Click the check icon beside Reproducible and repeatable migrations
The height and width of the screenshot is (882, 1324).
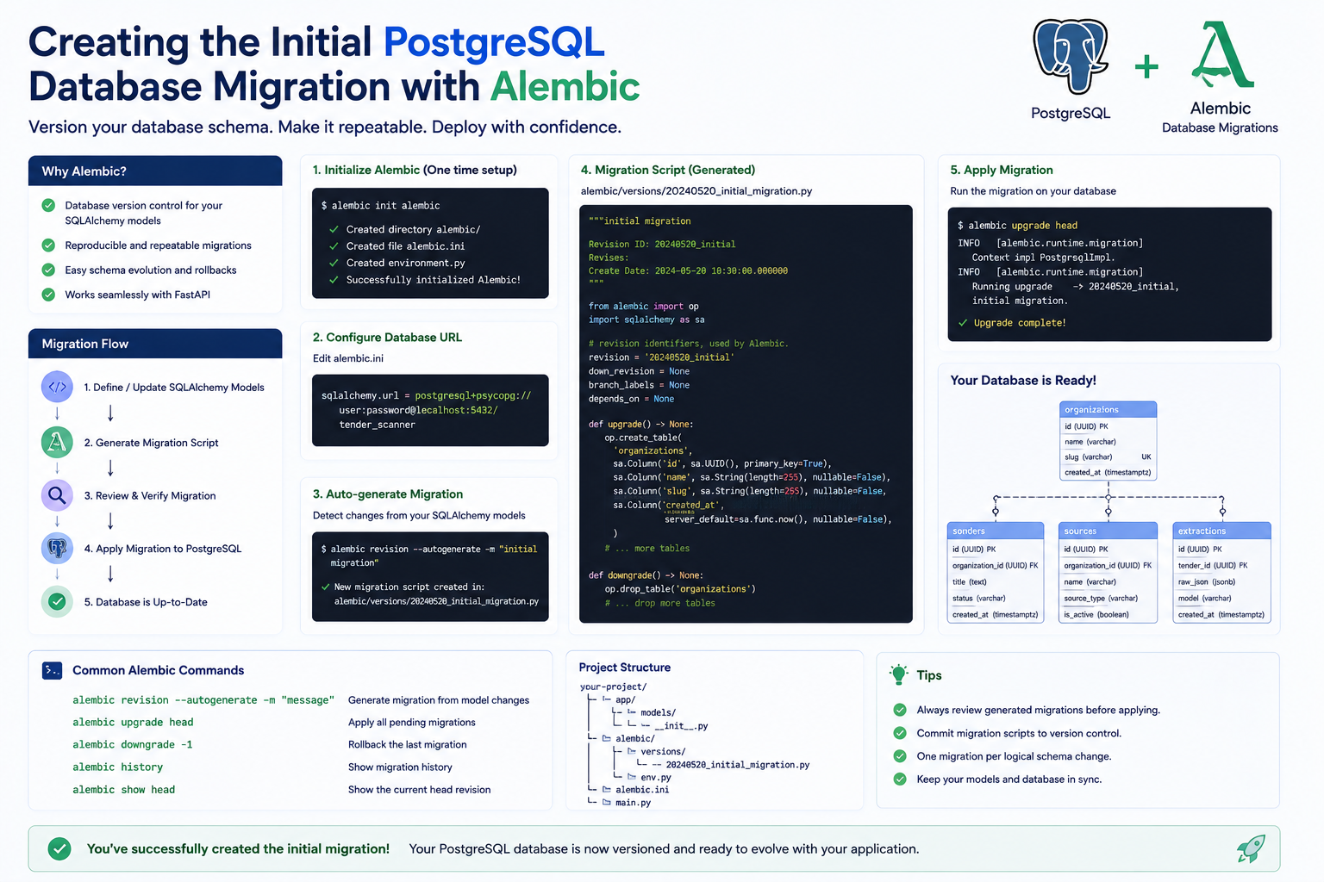point(48,245)
